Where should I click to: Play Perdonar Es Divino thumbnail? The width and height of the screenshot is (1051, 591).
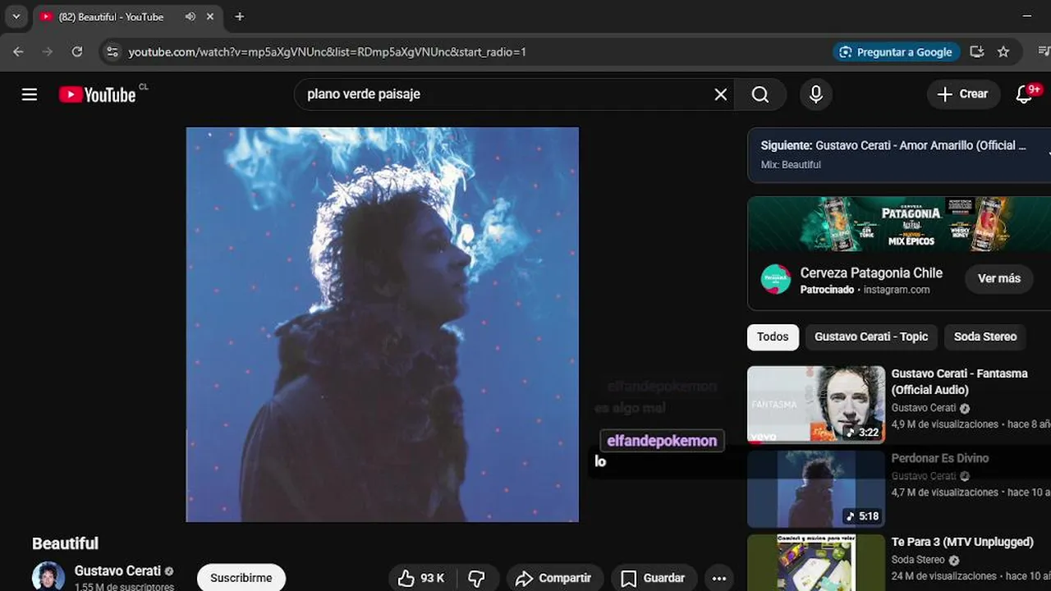[x=816, y=489]
